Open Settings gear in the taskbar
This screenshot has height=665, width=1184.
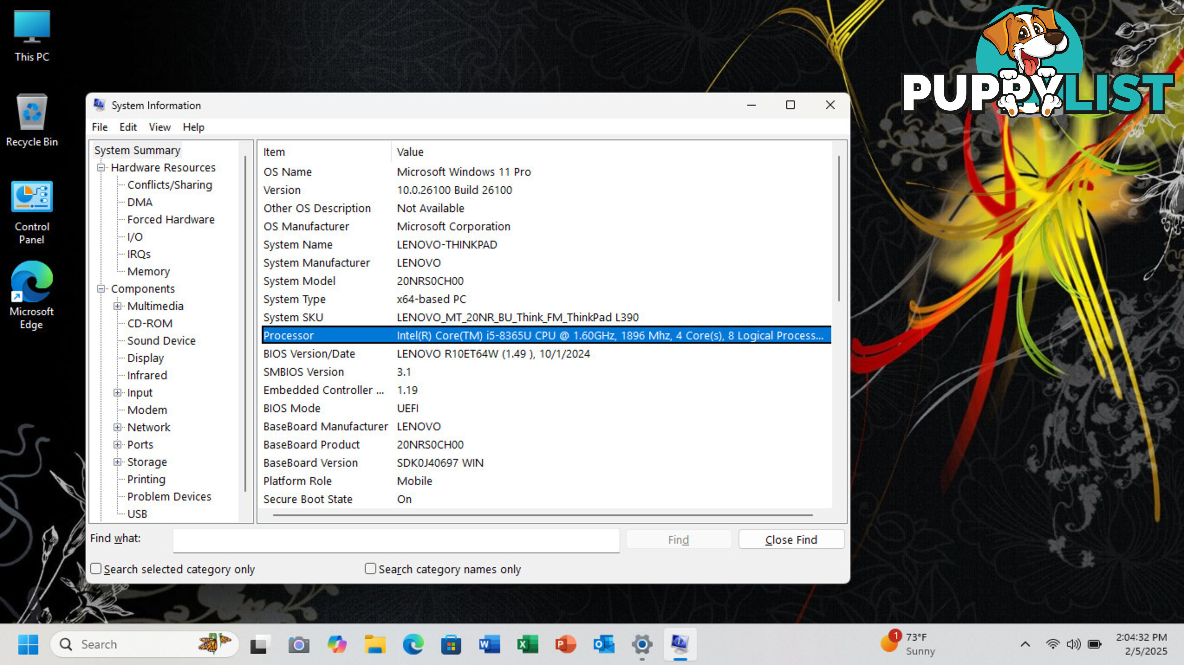click(642, 644)
